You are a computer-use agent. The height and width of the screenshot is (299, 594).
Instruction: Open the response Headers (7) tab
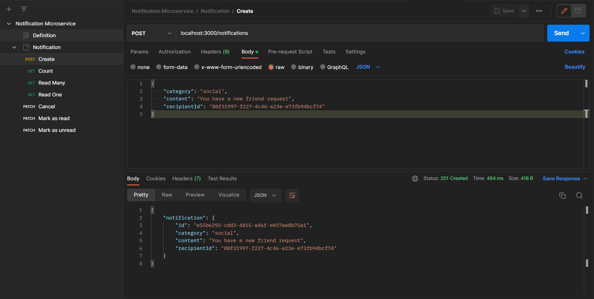(x=186, y=179)
